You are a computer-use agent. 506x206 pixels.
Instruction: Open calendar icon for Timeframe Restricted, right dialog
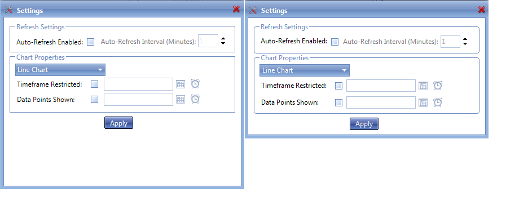[423, 86]
